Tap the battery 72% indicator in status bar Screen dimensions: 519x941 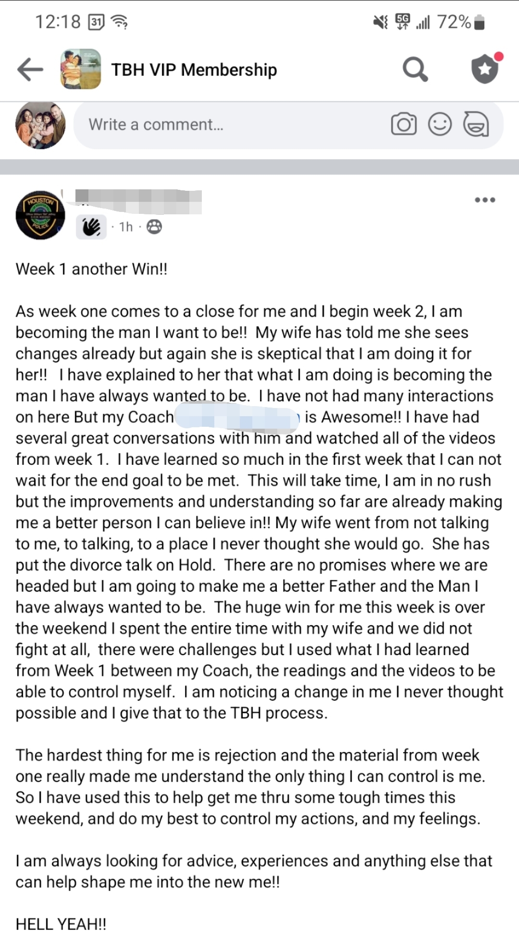[x=460, y=22]
